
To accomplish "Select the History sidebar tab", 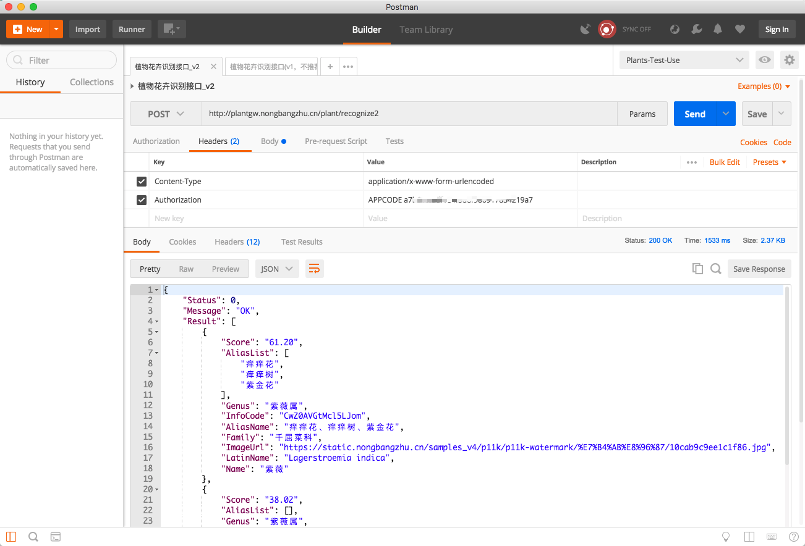I will 30,82.
